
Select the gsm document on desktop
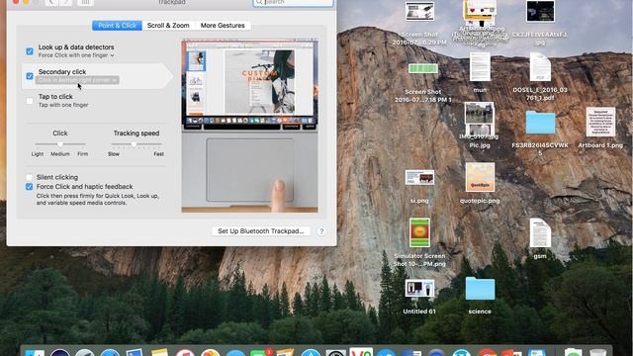tap(540, 238)
